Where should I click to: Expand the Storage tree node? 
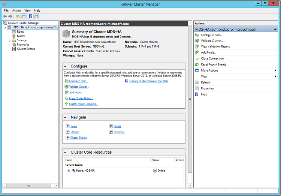point(9,40)
